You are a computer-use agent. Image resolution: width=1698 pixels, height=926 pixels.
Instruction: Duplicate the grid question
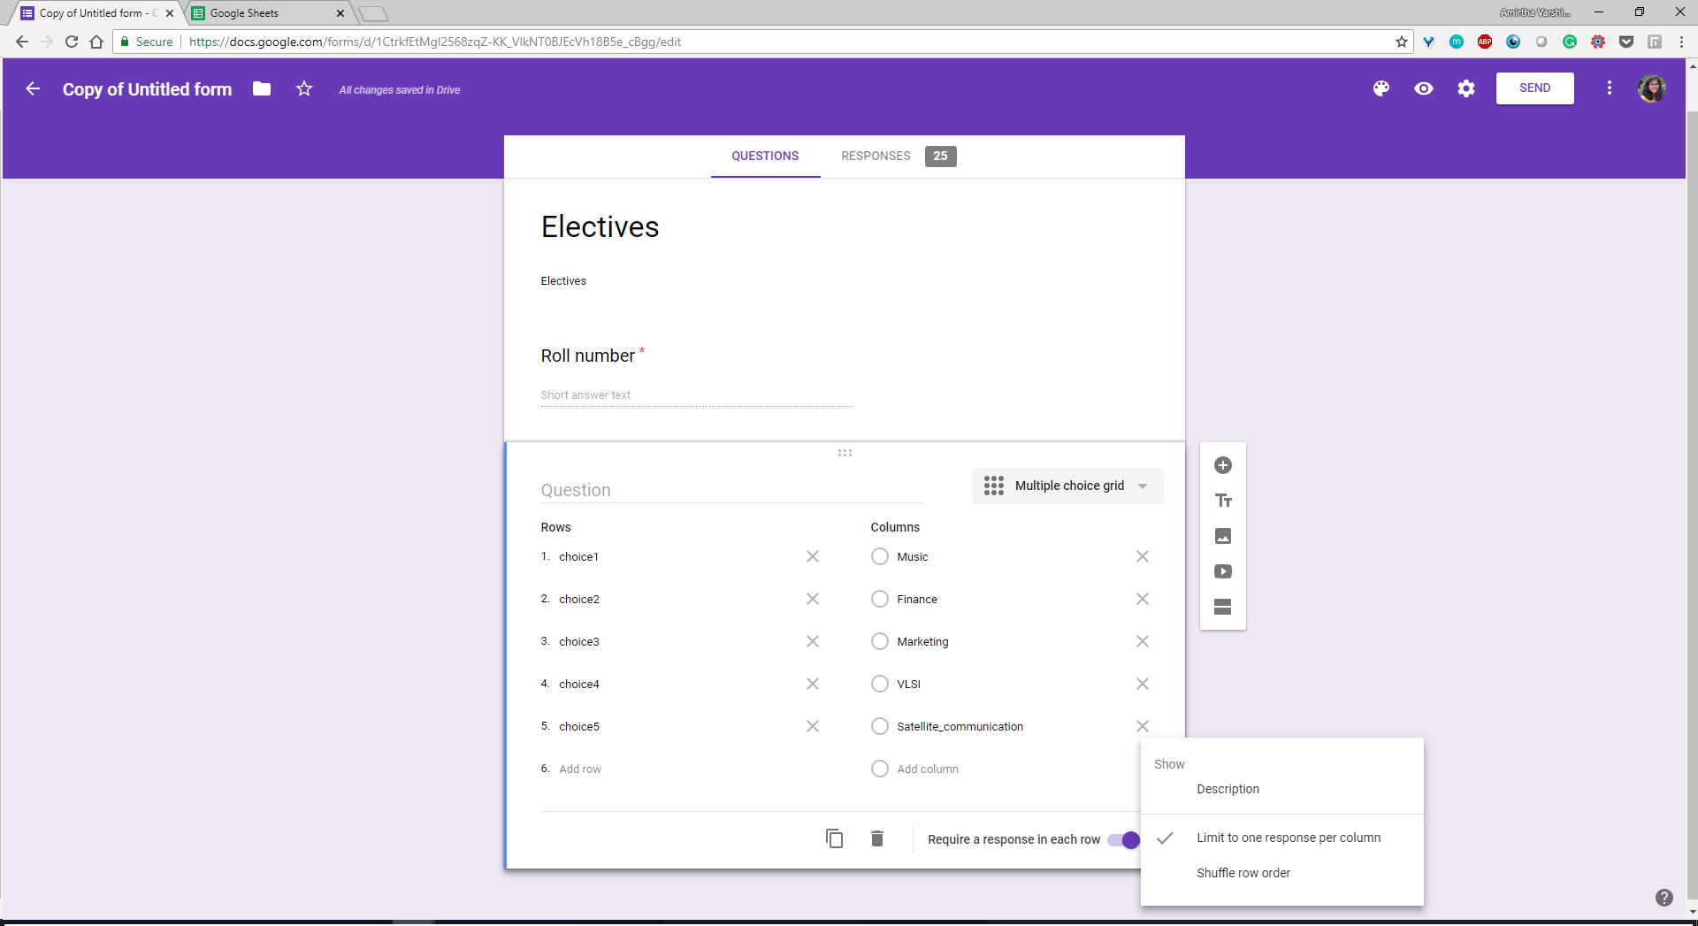pos(834,838)
